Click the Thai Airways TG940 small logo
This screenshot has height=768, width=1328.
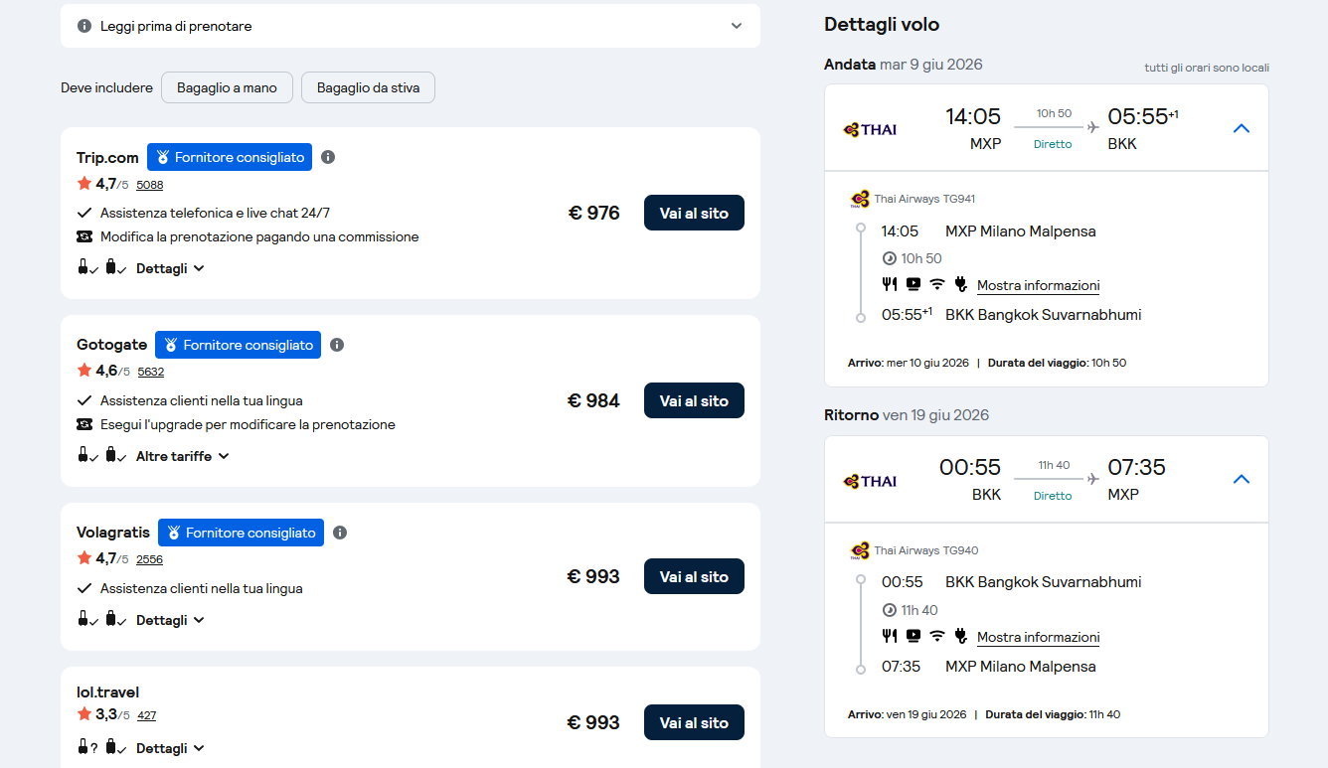[860, 550]
